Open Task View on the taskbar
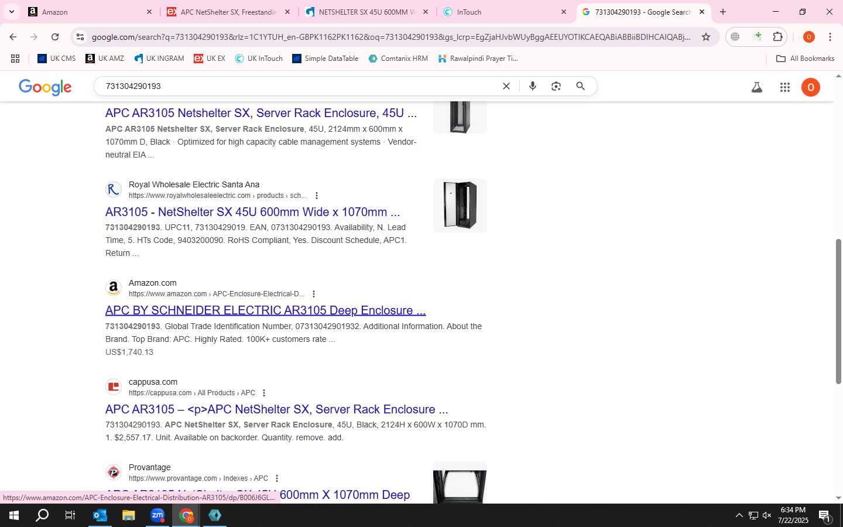The width and height of the screenshot is (843, 527). 70,515
